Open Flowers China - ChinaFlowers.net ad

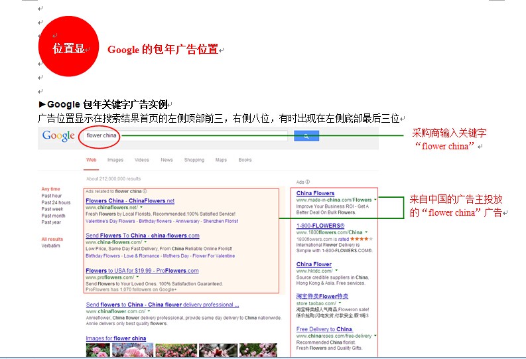coord(130,200)
